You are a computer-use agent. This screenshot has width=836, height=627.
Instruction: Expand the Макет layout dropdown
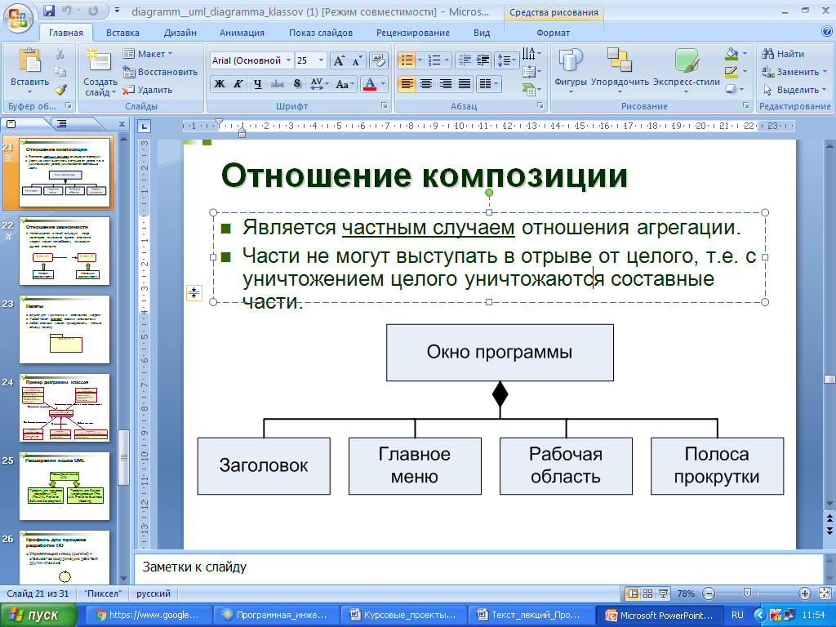point(148,54)
